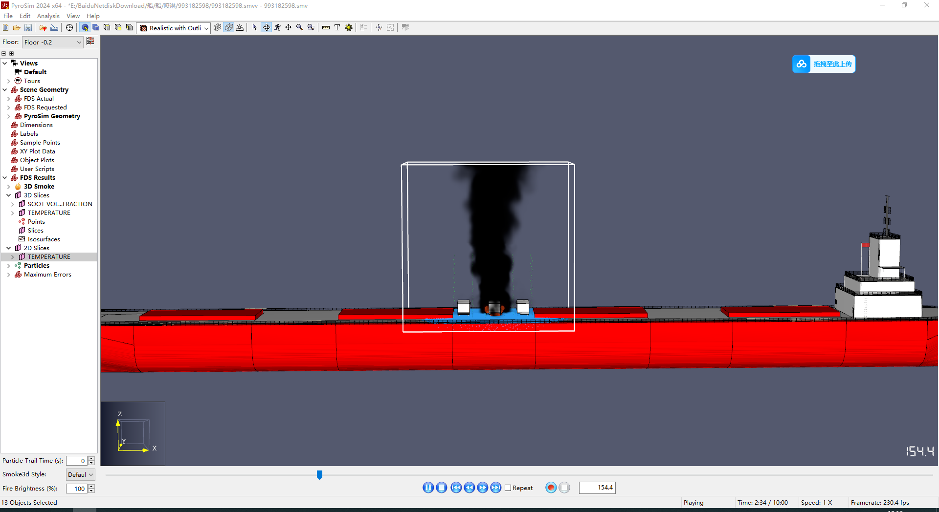The width and height of the screenshot is (939, 512).
Task: Click the Baidu cloud upload widget
Action: 824,64
